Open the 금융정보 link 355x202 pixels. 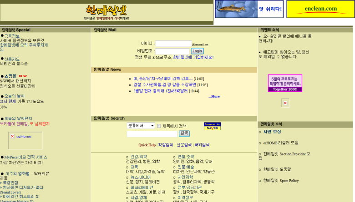coord(12,36)
